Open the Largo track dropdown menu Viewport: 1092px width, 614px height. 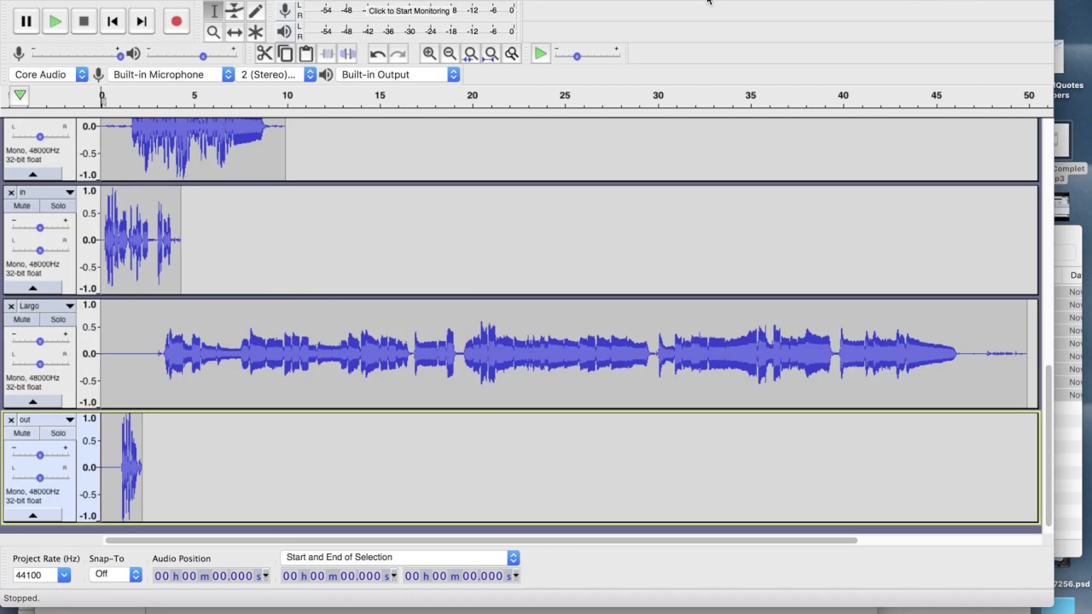47,305
